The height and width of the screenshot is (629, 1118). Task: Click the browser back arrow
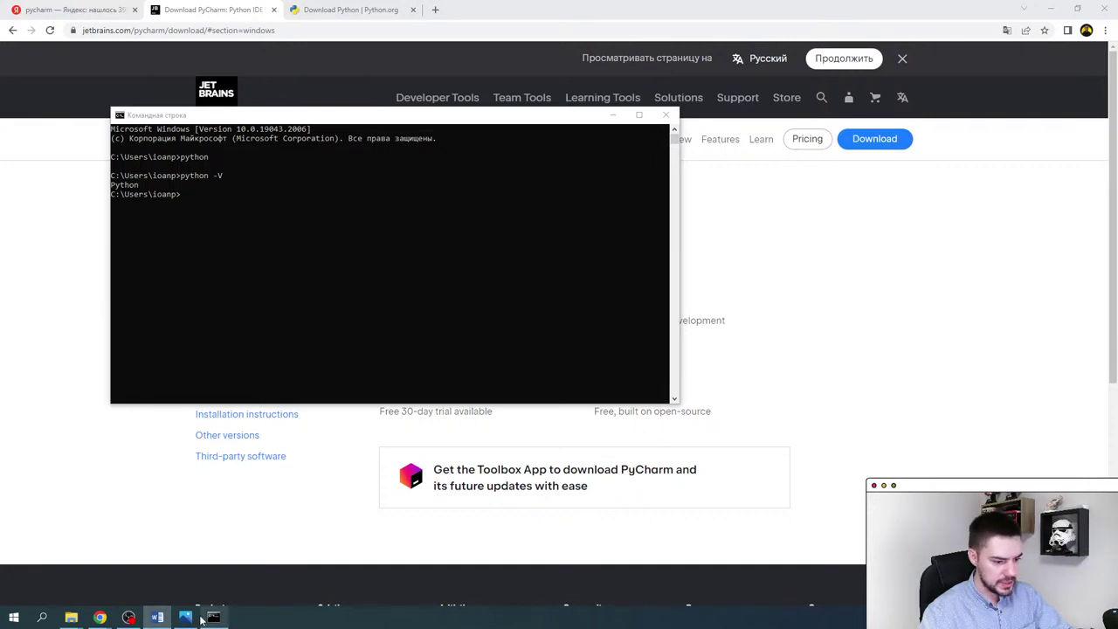12,31
